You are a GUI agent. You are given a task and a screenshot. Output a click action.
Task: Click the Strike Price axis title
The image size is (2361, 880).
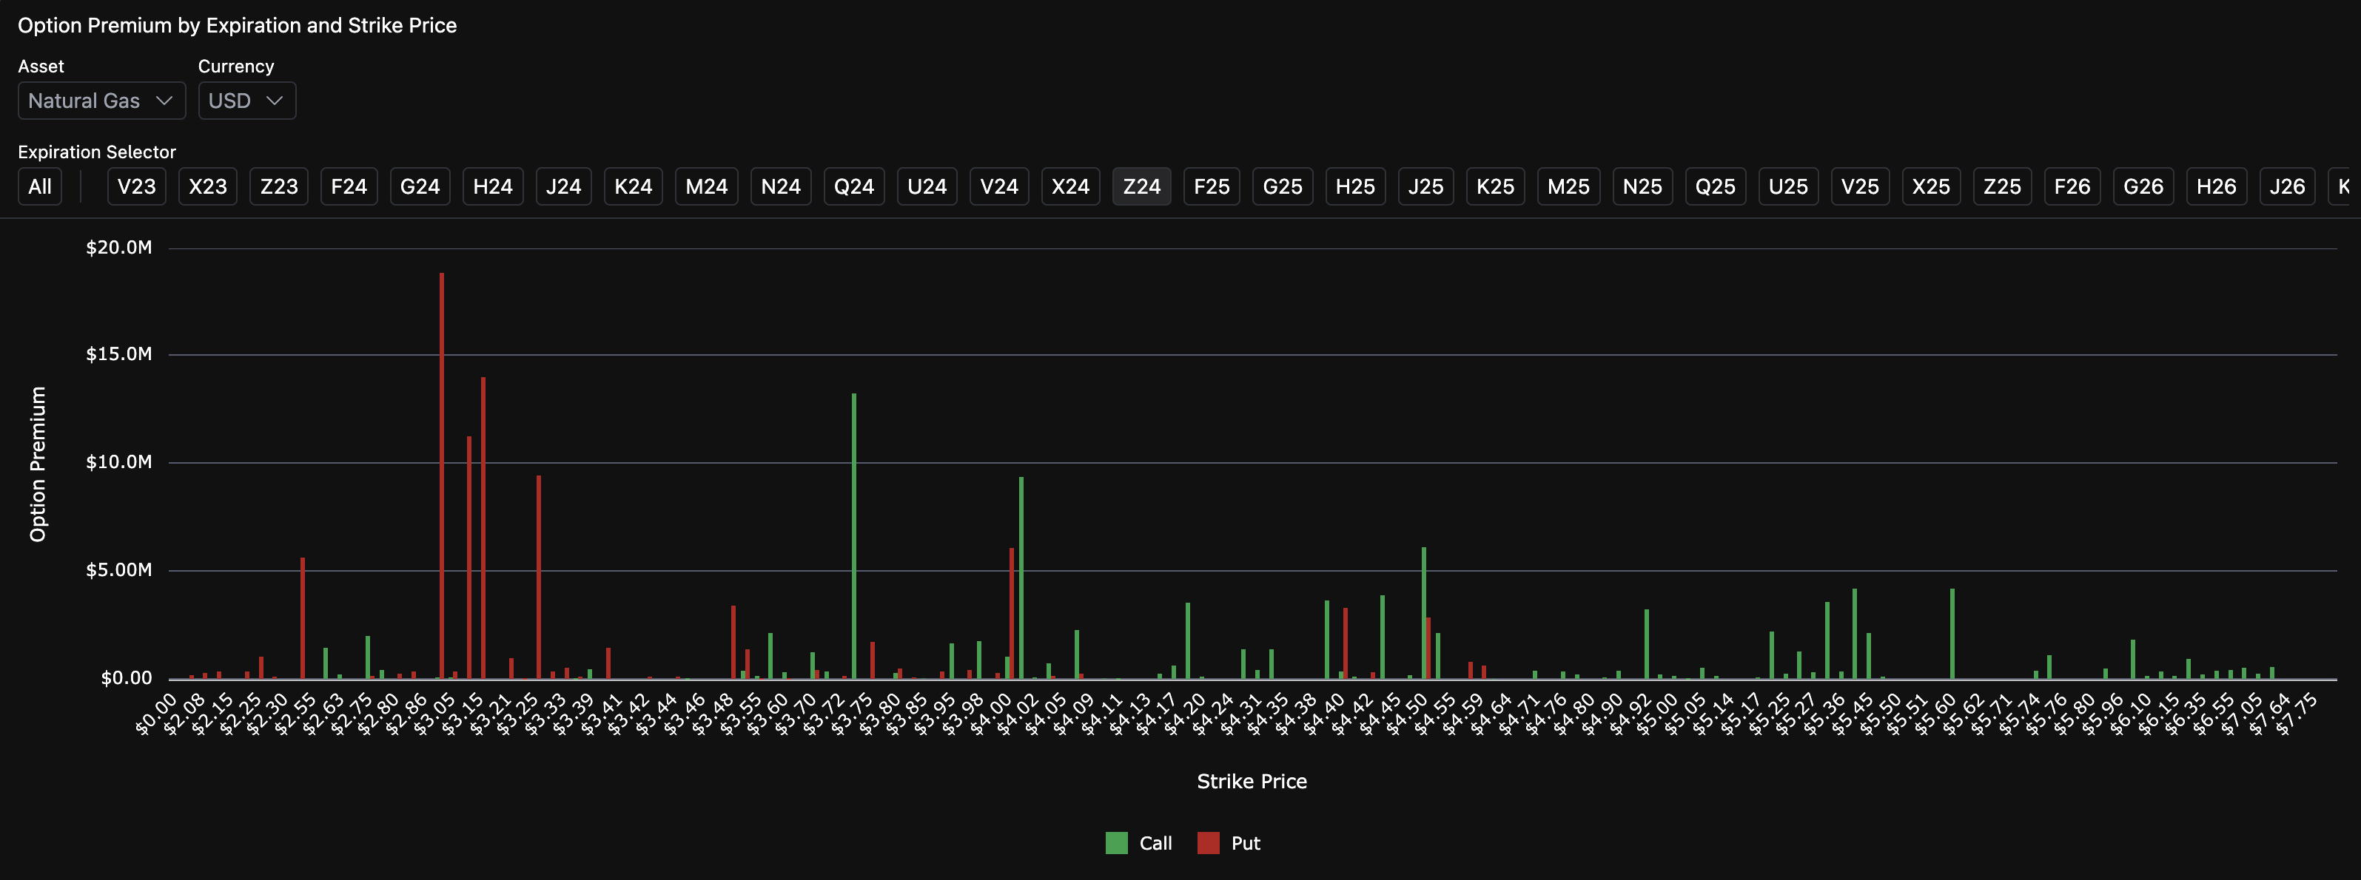(x=1252, y=782)
